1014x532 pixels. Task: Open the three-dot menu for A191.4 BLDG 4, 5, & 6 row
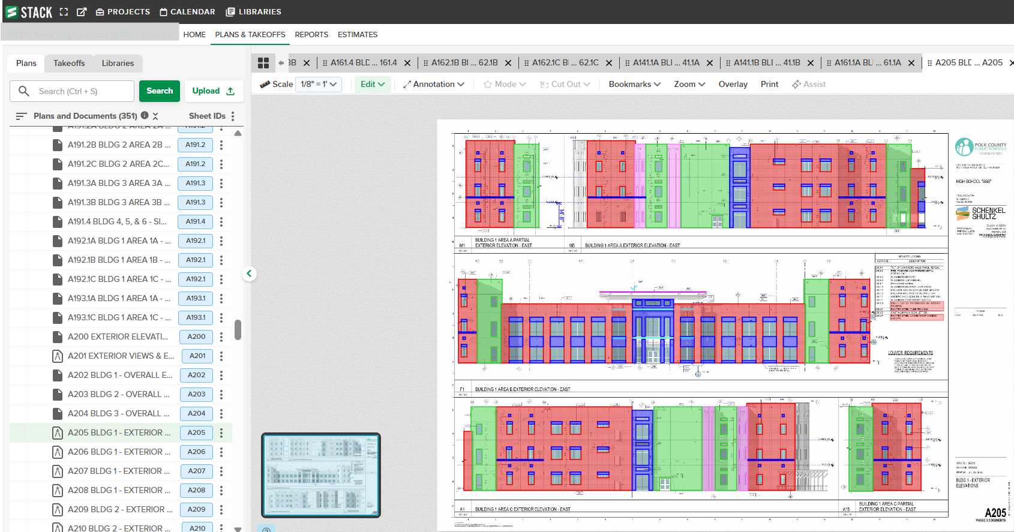point(221,222)
